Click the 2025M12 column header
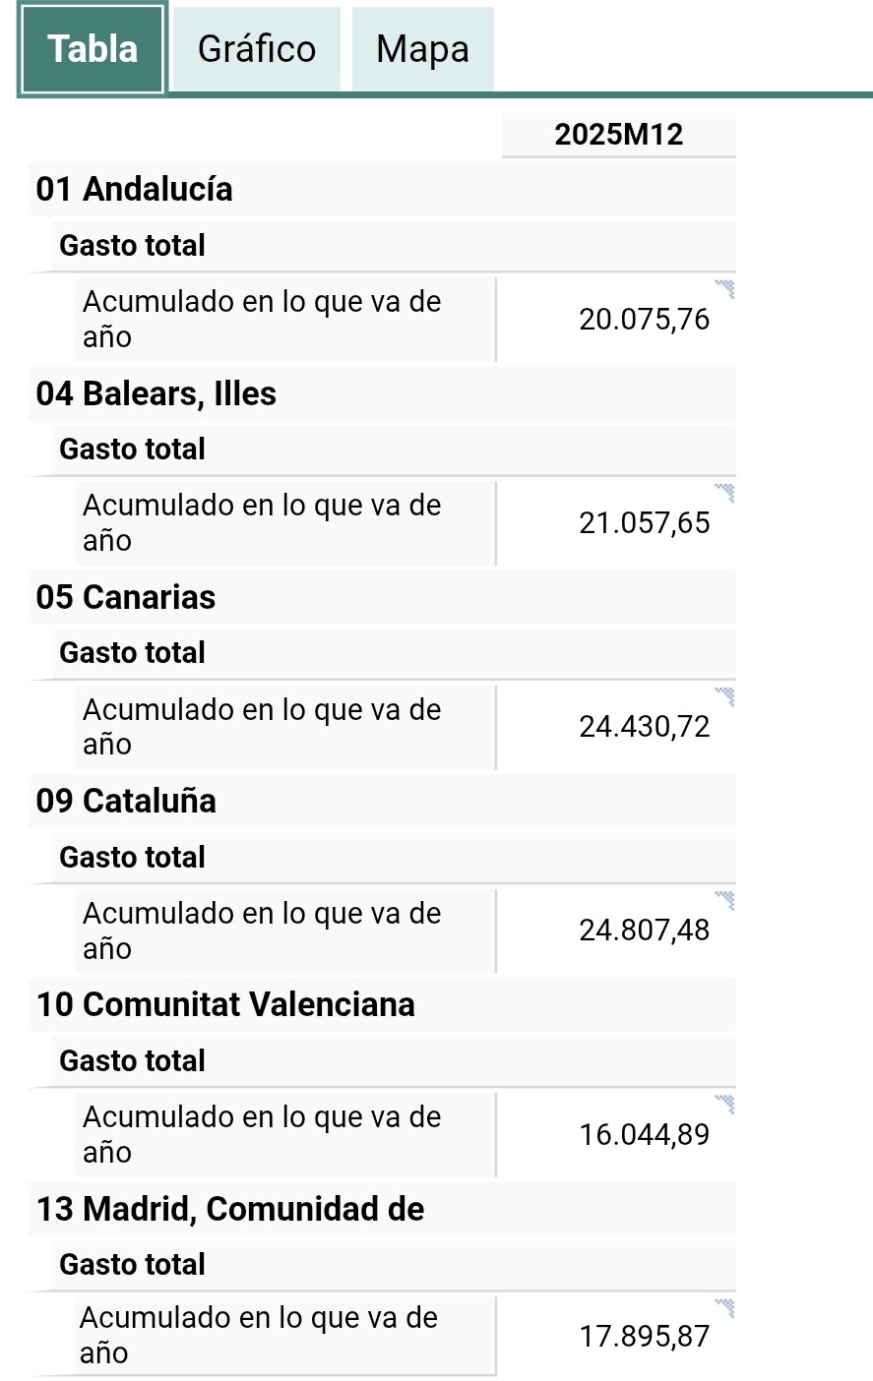 pos(618,135)
